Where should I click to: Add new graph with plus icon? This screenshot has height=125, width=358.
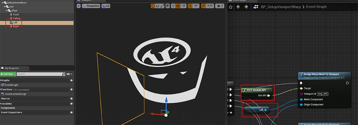coord(71,80)
